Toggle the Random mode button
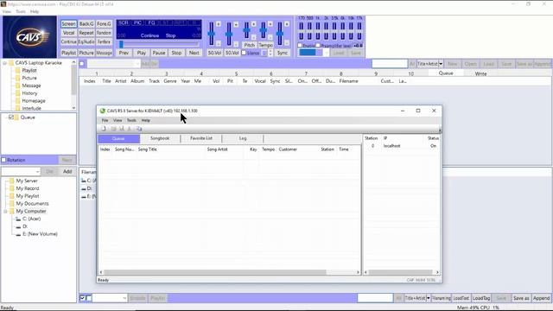Image resolution: width=553 pixels, height=311 pixels. click(x=104, y=33)
